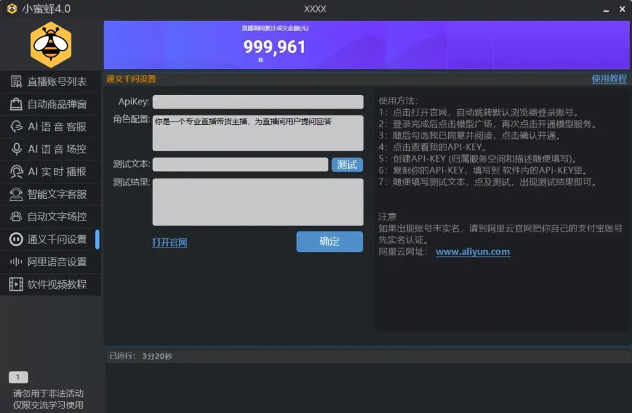632x413 pixels.
Task: Click the AI 语音客服 headset icon
Action: tap(16, 127)
